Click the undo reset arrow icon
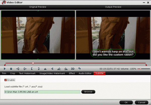The image size is (151, 105). click(79, 69)
